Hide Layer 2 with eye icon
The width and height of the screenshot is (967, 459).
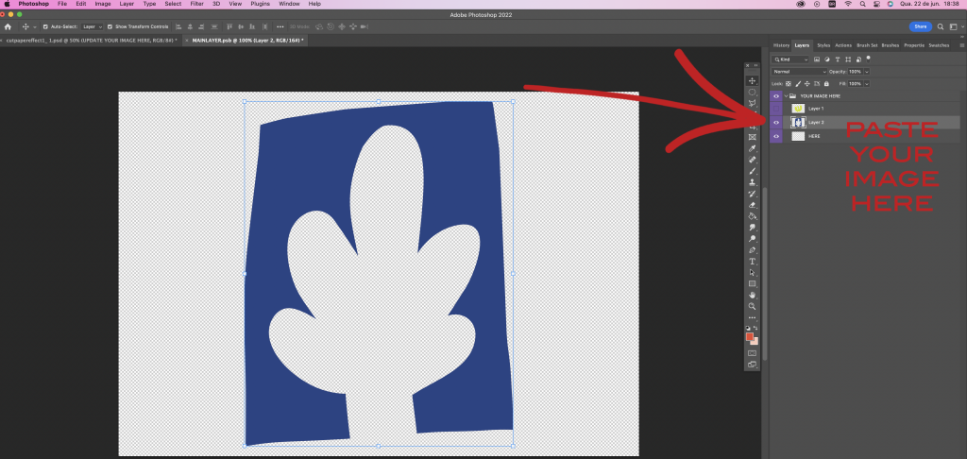tap(776, 122)
